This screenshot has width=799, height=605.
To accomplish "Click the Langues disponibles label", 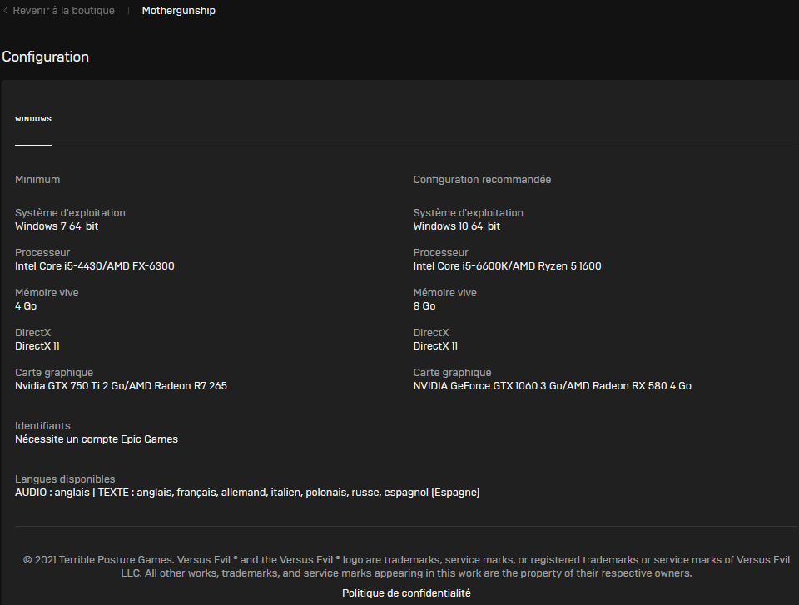I will pos(65,479).
